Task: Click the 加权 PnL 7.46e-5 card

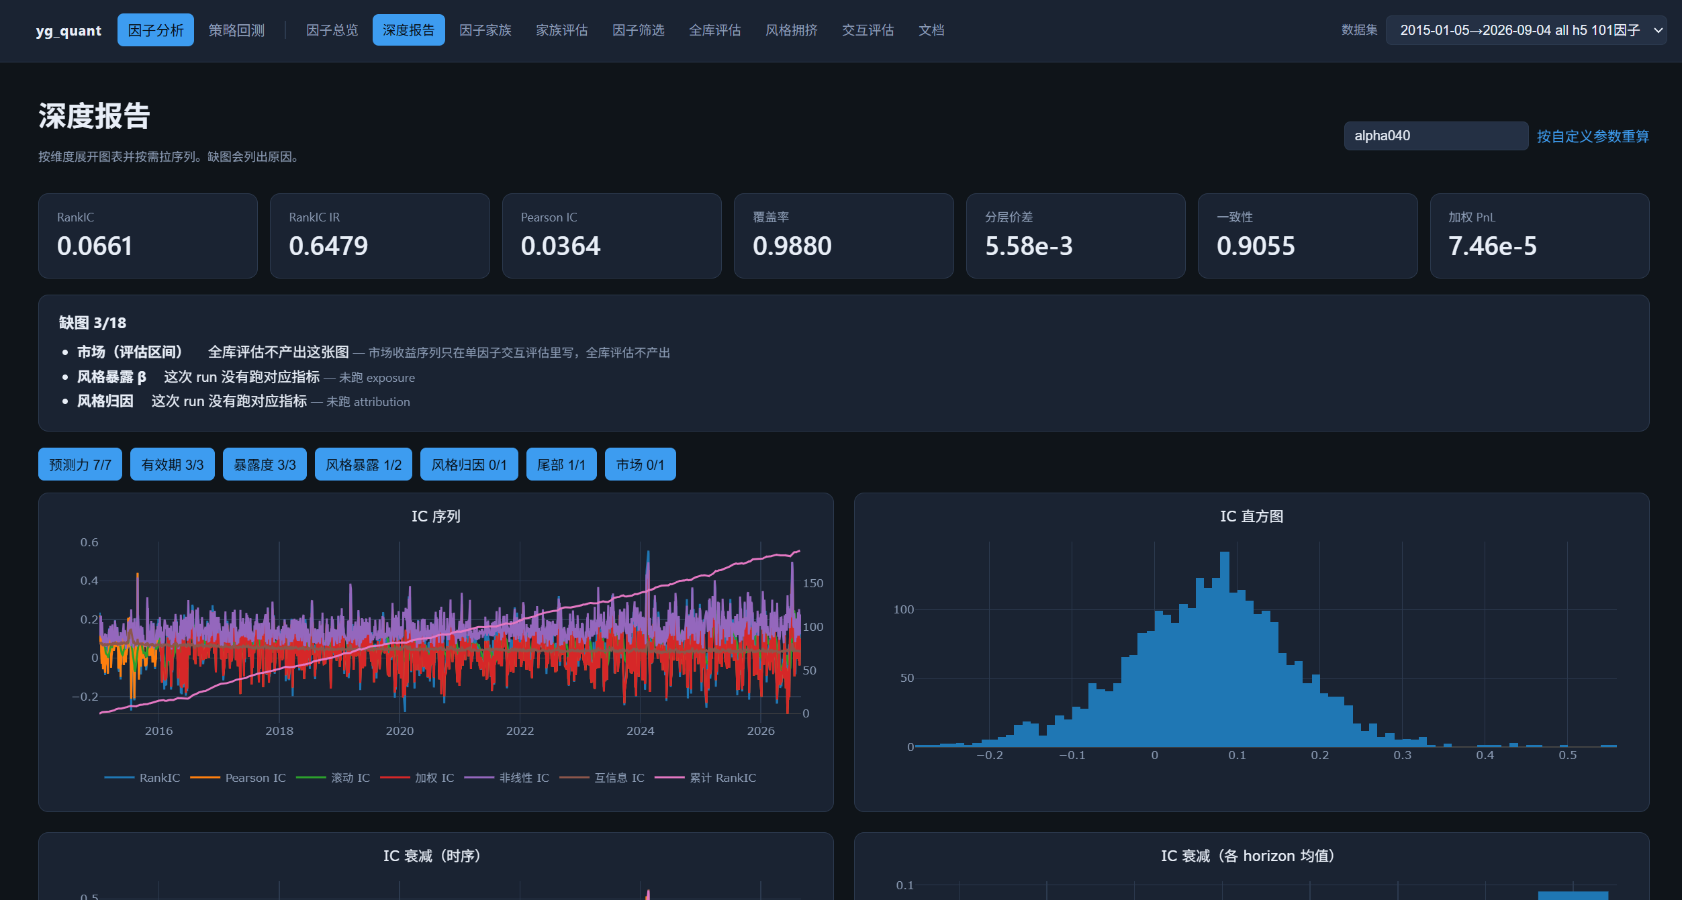Action: pos(1540,236)
